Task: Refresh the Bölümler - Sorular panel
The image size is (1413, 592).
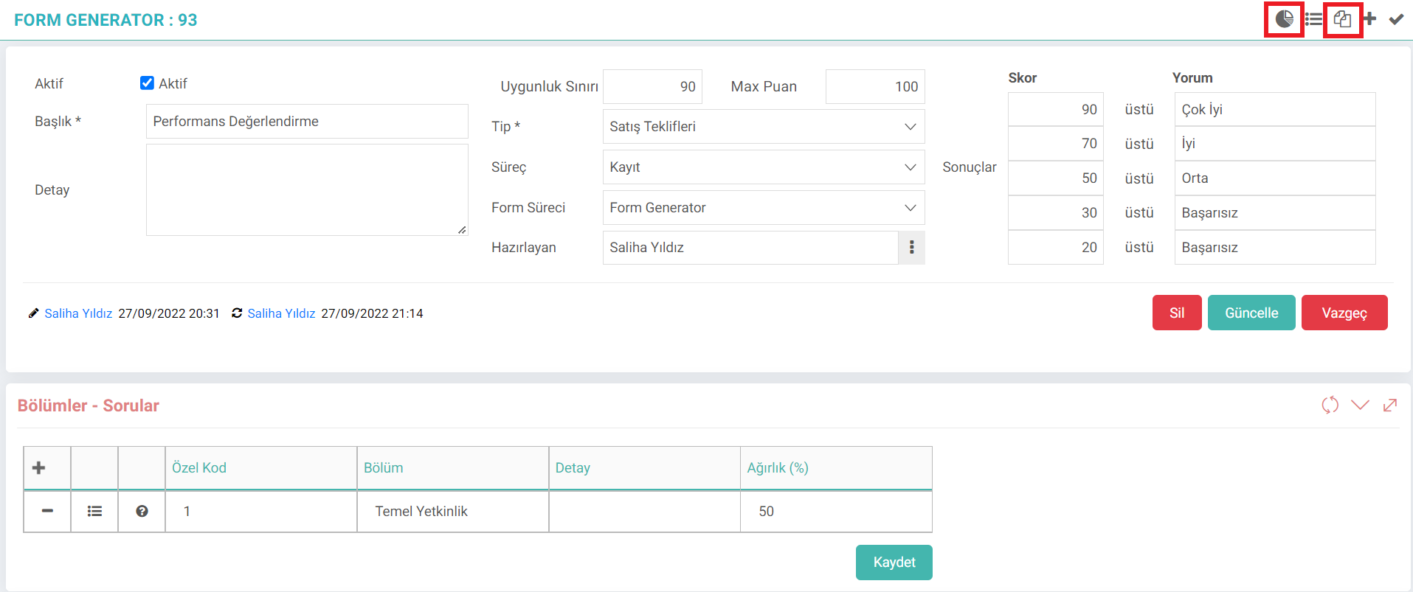Action: click(x=1330, y=405)
